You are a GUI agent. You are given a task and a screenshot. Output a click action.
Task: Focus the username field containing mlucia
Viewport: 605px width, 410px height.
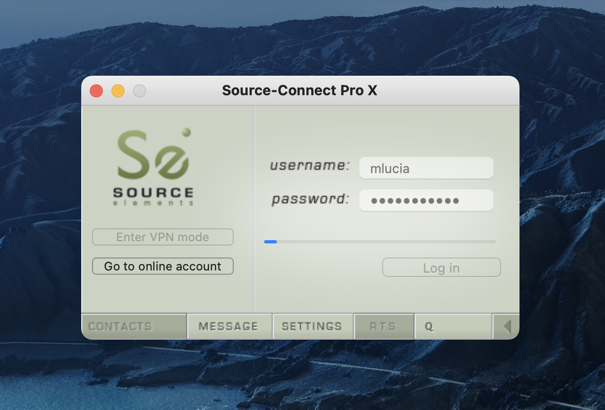[x=426, y=168]
